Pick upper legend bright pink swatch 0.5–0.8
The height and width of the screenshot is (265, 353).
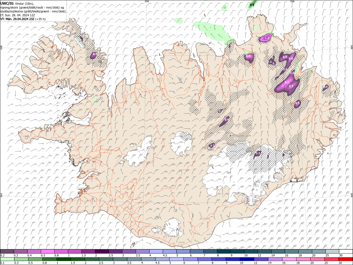(x=47, y=251)
